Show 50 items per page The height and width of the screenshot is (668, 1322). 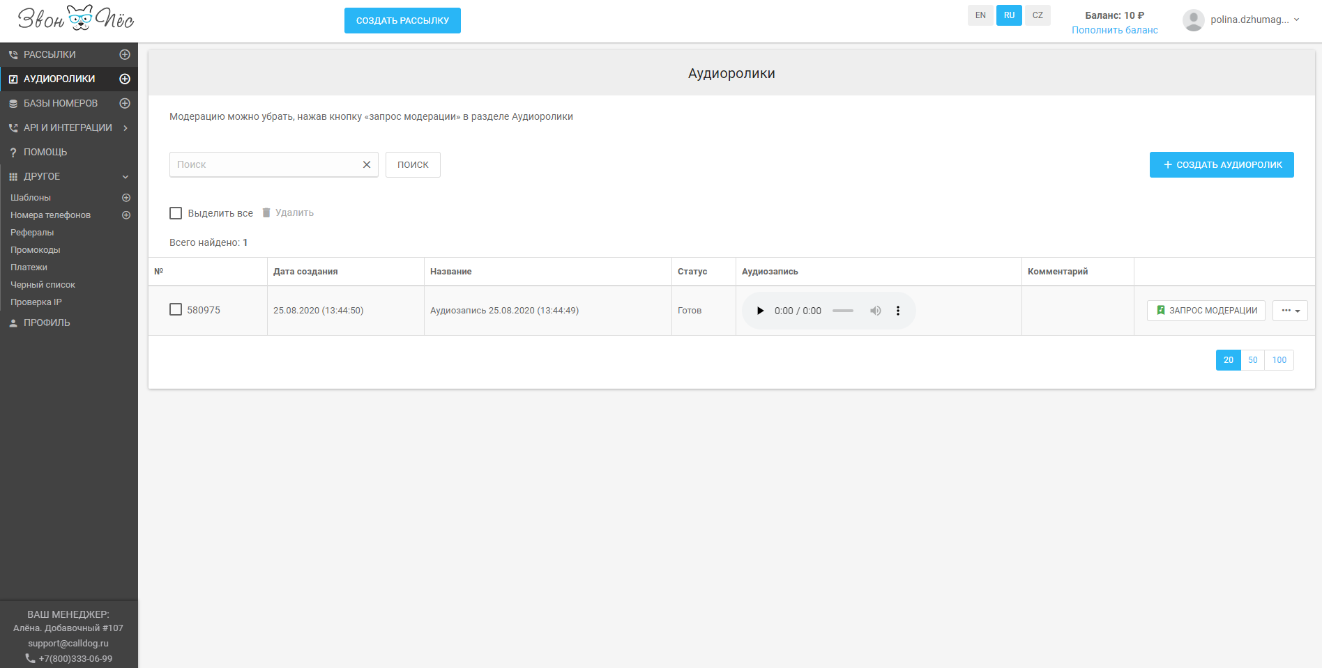coord(1253,360)
